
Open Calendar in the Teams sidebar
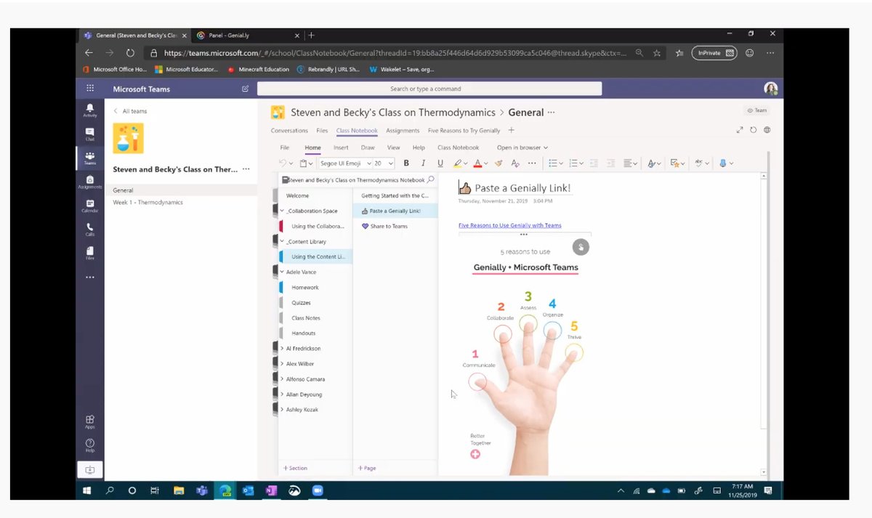(x=90, y=206)
